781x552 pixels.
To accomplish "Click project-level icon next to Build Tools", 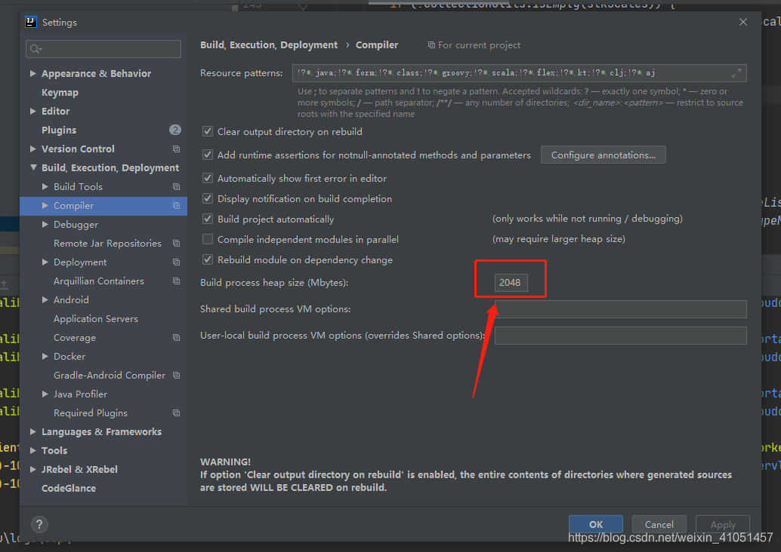I will coord(176,186).
